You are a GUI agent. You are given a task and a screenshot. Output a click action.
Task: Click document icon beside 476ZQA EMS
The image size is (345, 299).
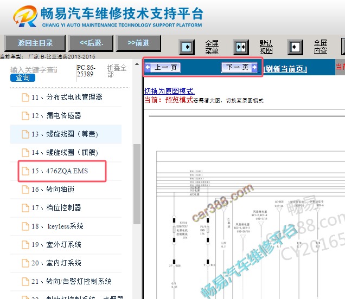(25, 171)
